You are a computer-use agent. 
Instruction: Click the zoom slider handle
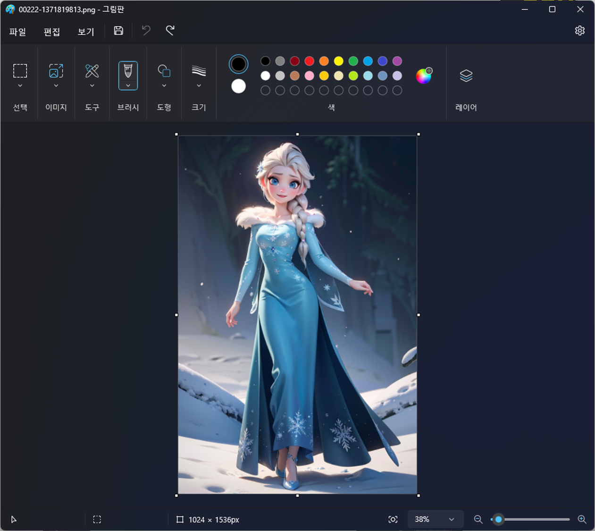pyautogui.click(x=498, y=520)
